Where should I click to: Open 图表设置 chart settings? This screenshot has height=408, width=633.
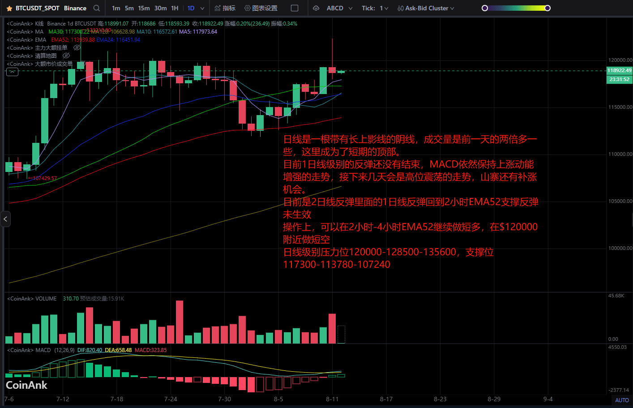pos(261,8)
